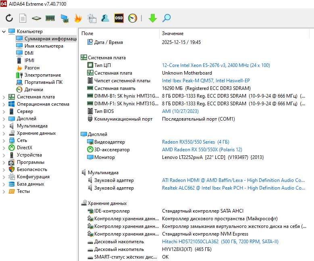Open the ATI Radeon HDMI audio link
The image size is (314, 261).
pos(233,180)
